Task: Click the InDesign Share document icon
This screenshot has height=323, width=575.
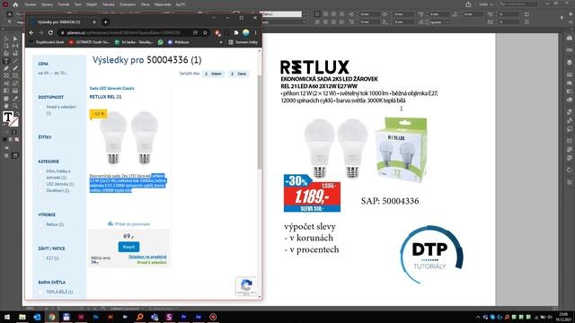Action: click(468, 4)
